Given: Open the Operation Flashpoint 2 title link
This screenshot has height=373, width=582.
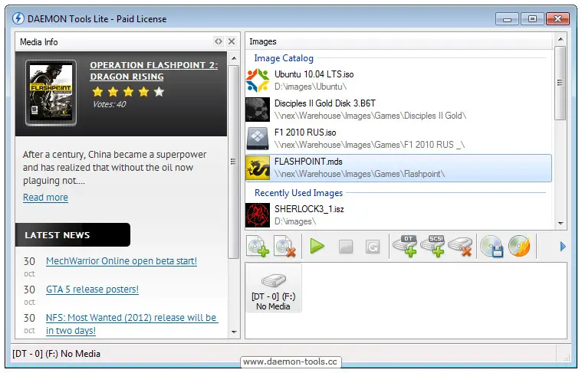Looking at the screenshot, I should coord(153,70).
